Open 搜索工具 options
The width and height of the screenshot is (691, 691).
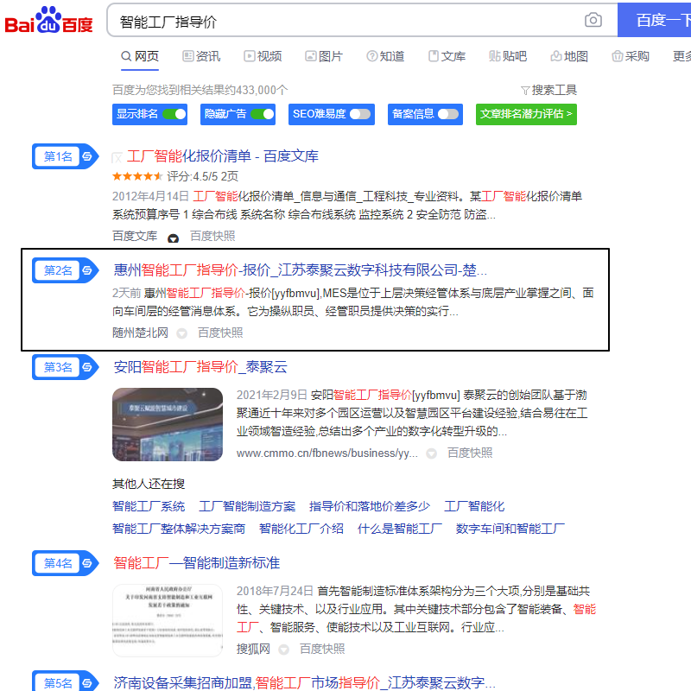548,90
